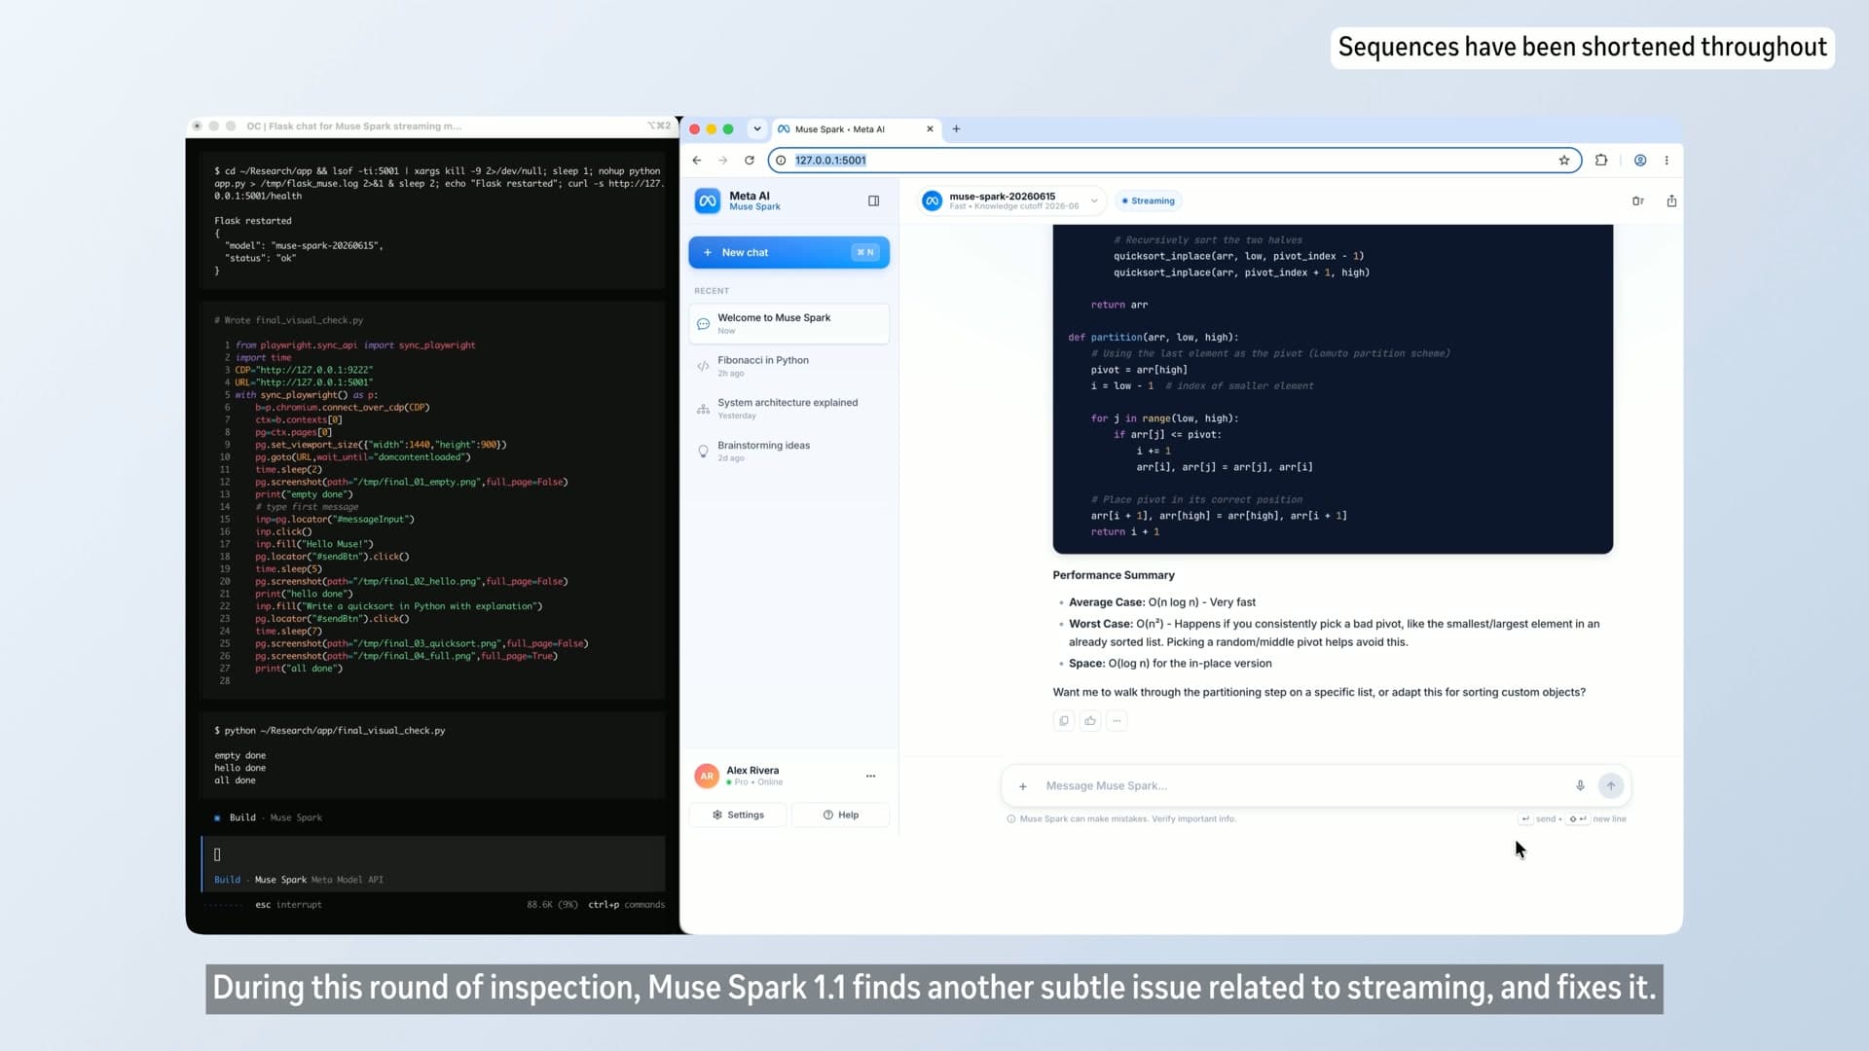Open Settings in the sidebar
Screen dimensions: 1869x1051
[x=738, y=815]
